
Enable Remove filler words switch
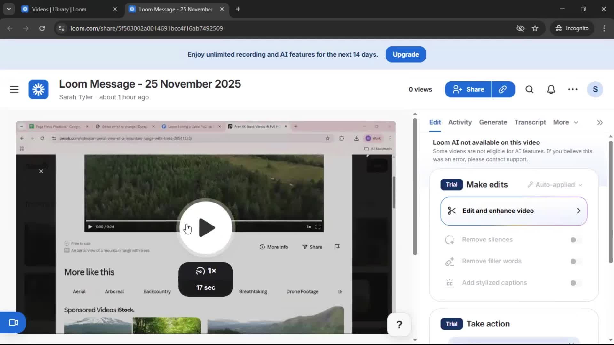pyautogui.click(x=576, y=262)
